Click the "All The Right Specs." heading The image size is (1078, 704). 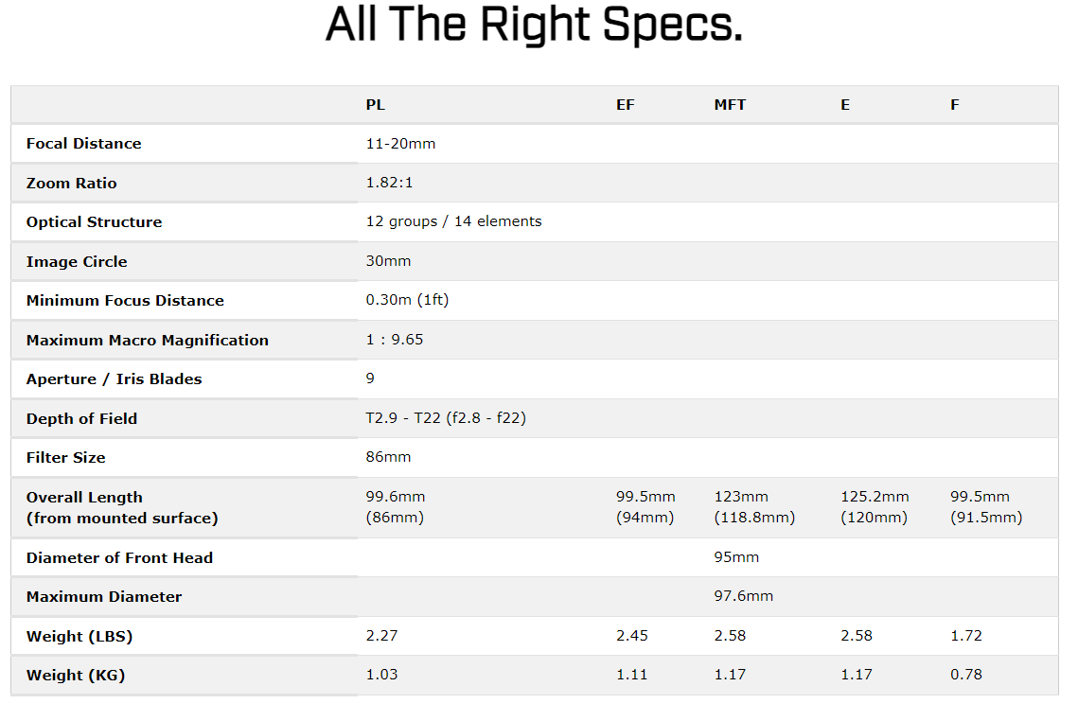click(x=534, y=26)
